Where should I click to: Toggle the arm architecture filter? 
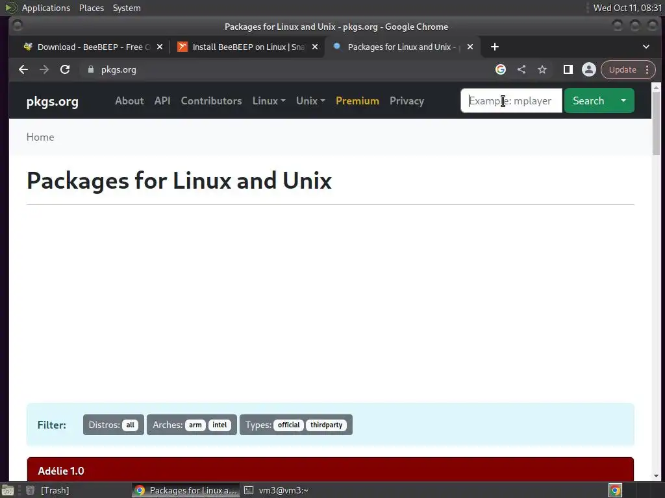coord(195,425)
